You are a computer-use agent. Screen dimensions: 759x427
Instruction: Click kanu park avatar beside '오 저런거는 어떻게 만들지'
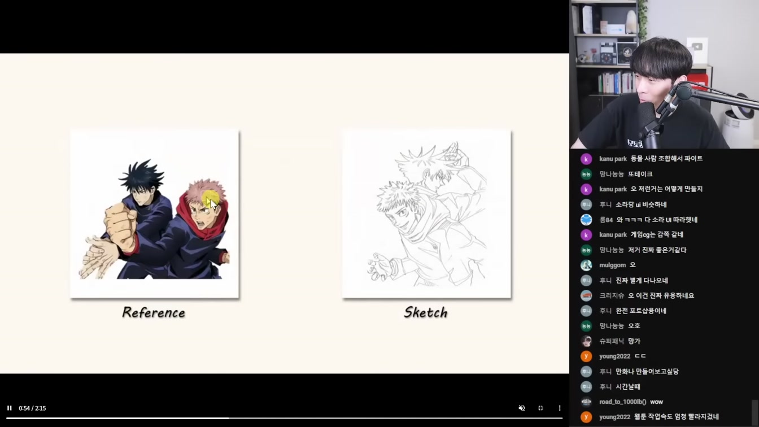[586, 189]
